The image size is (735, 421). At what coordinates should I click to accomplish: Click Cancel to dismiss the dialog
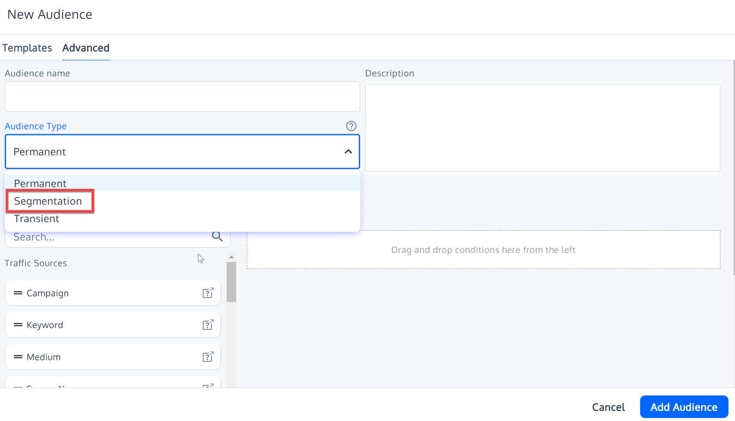click(608, 406)
